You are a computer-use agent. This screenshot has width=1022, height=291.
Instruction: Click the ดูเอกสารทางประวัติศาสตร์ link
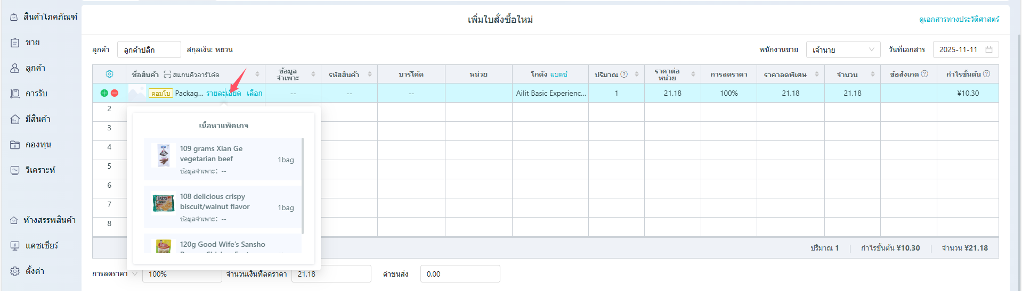pyautogui.click(x=959, y=19)
